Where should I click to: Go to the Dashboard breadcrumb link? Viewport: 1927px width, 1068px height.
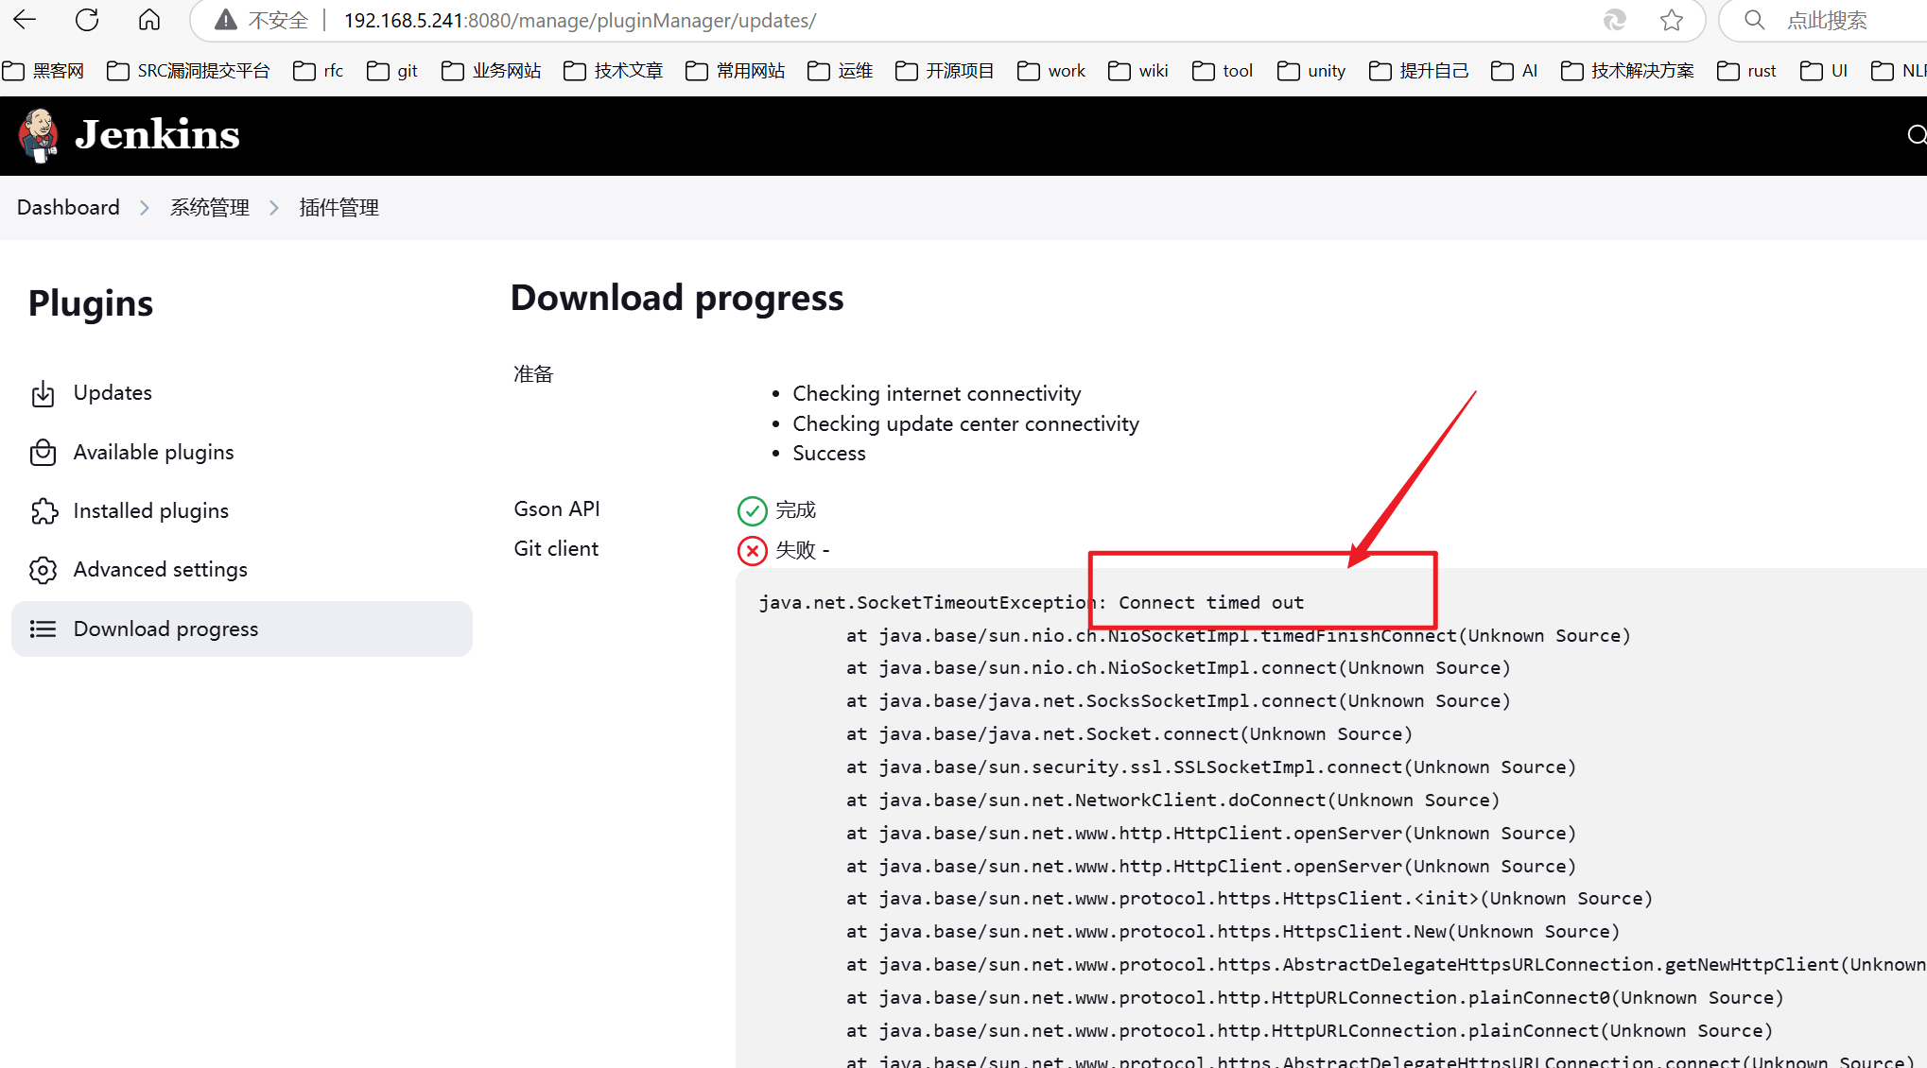pos(68,208)
